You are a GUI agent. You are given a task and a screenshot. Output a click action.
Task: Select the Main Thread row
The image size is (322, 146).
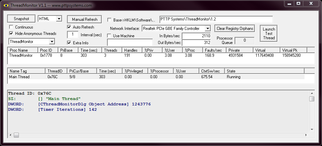click(x=20, y=77)
